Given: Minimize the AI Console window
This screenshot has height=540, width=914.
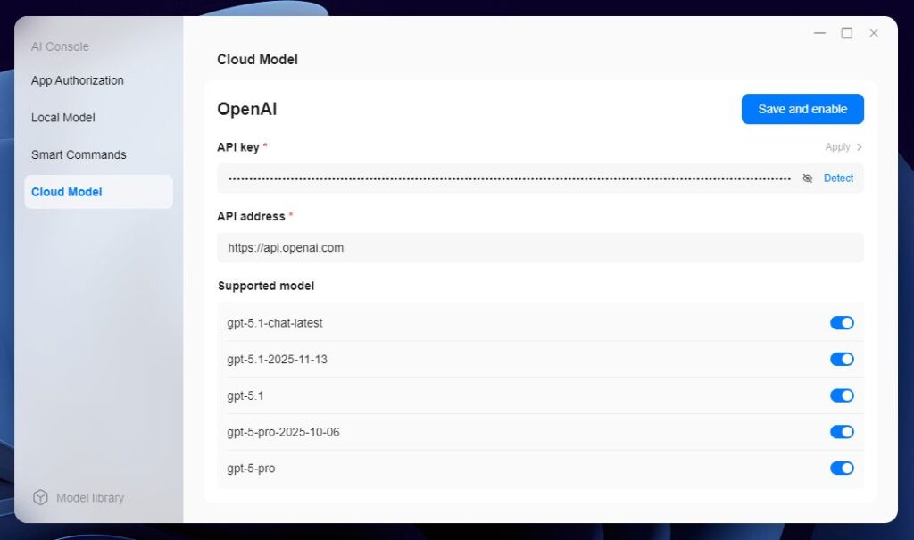Looking at the screenshot, I should (x=819, y=33).
